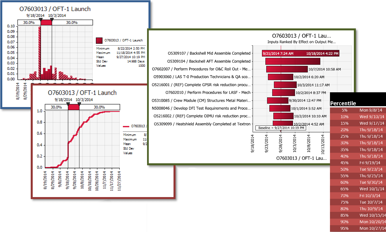
Task: Click the red legend line in the cumulative chart
Action: pyautogui.click(x=126, y=126)
